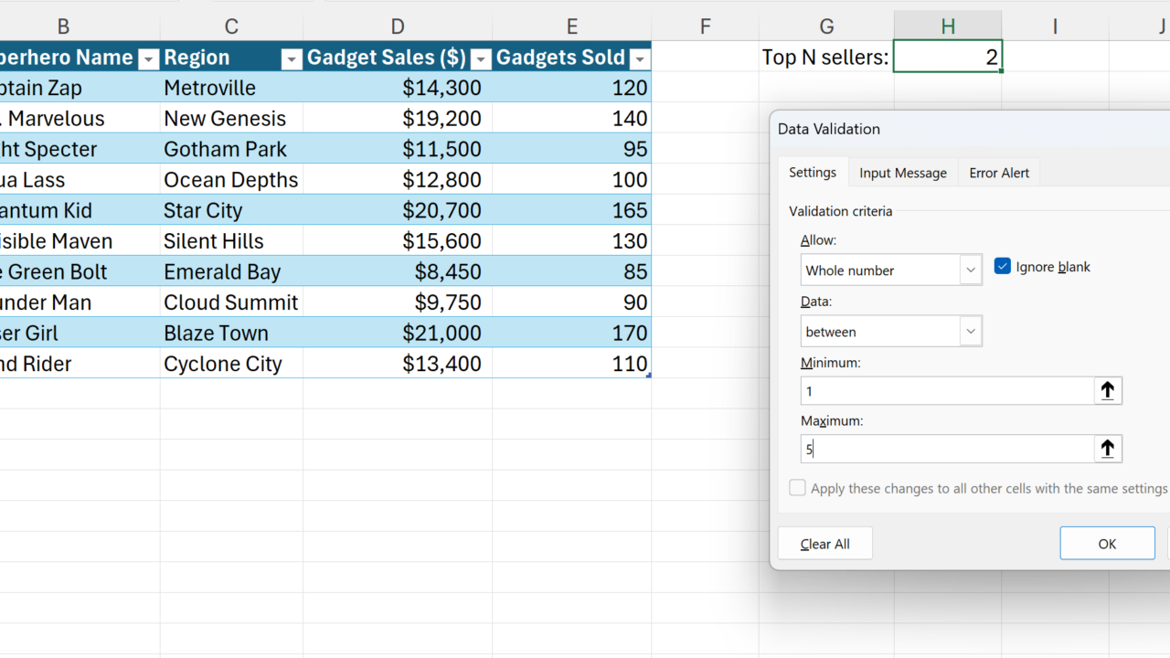Expand the Allow dropdown showing Whole number

tap(971, 271)
